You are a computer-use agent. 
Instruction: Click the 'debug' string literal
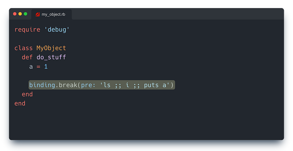(x=57, y=30)
